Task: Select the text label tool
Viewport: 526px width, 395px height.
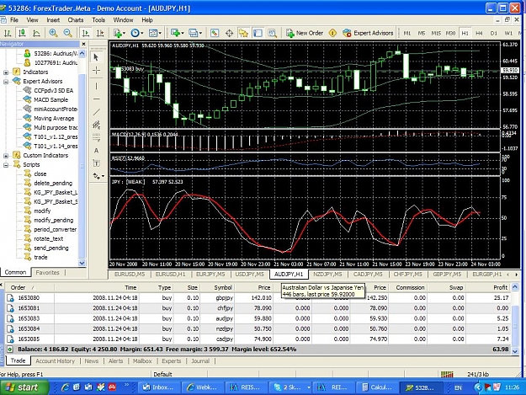Action: [96, 163]
